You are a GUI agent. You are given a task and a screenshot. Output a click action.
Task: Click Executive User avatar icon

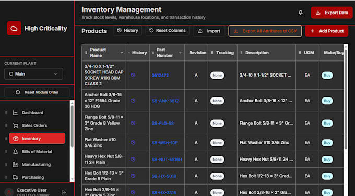click(x=9, y=192)
